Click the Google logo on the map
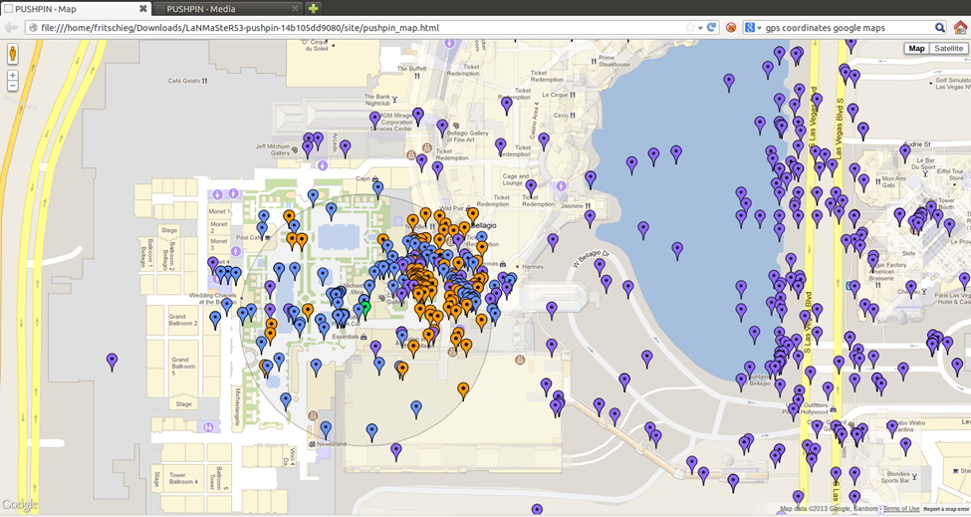This screenshot has height=517, width=971. coord(20,505)
